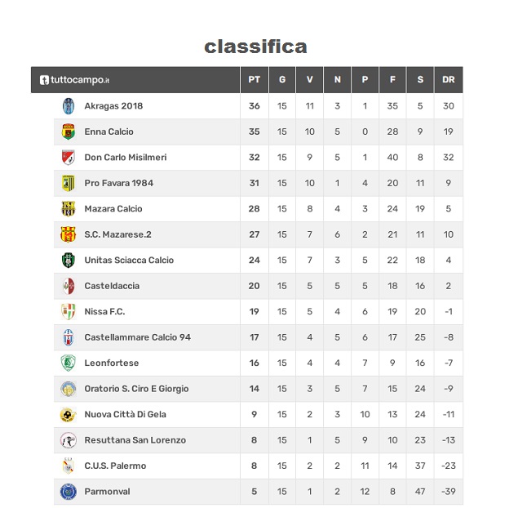Click the Enna Calcio team crest

point(69,131)
